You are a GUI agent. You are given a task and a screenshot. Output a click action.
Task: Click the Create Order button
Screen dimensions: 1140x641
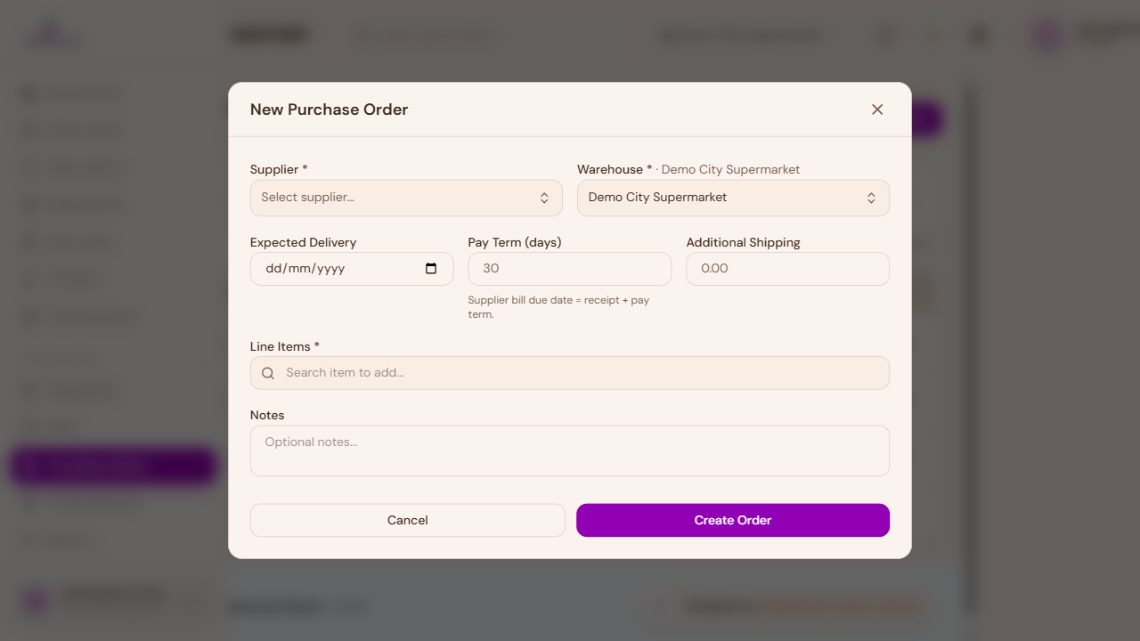(733, 521)
